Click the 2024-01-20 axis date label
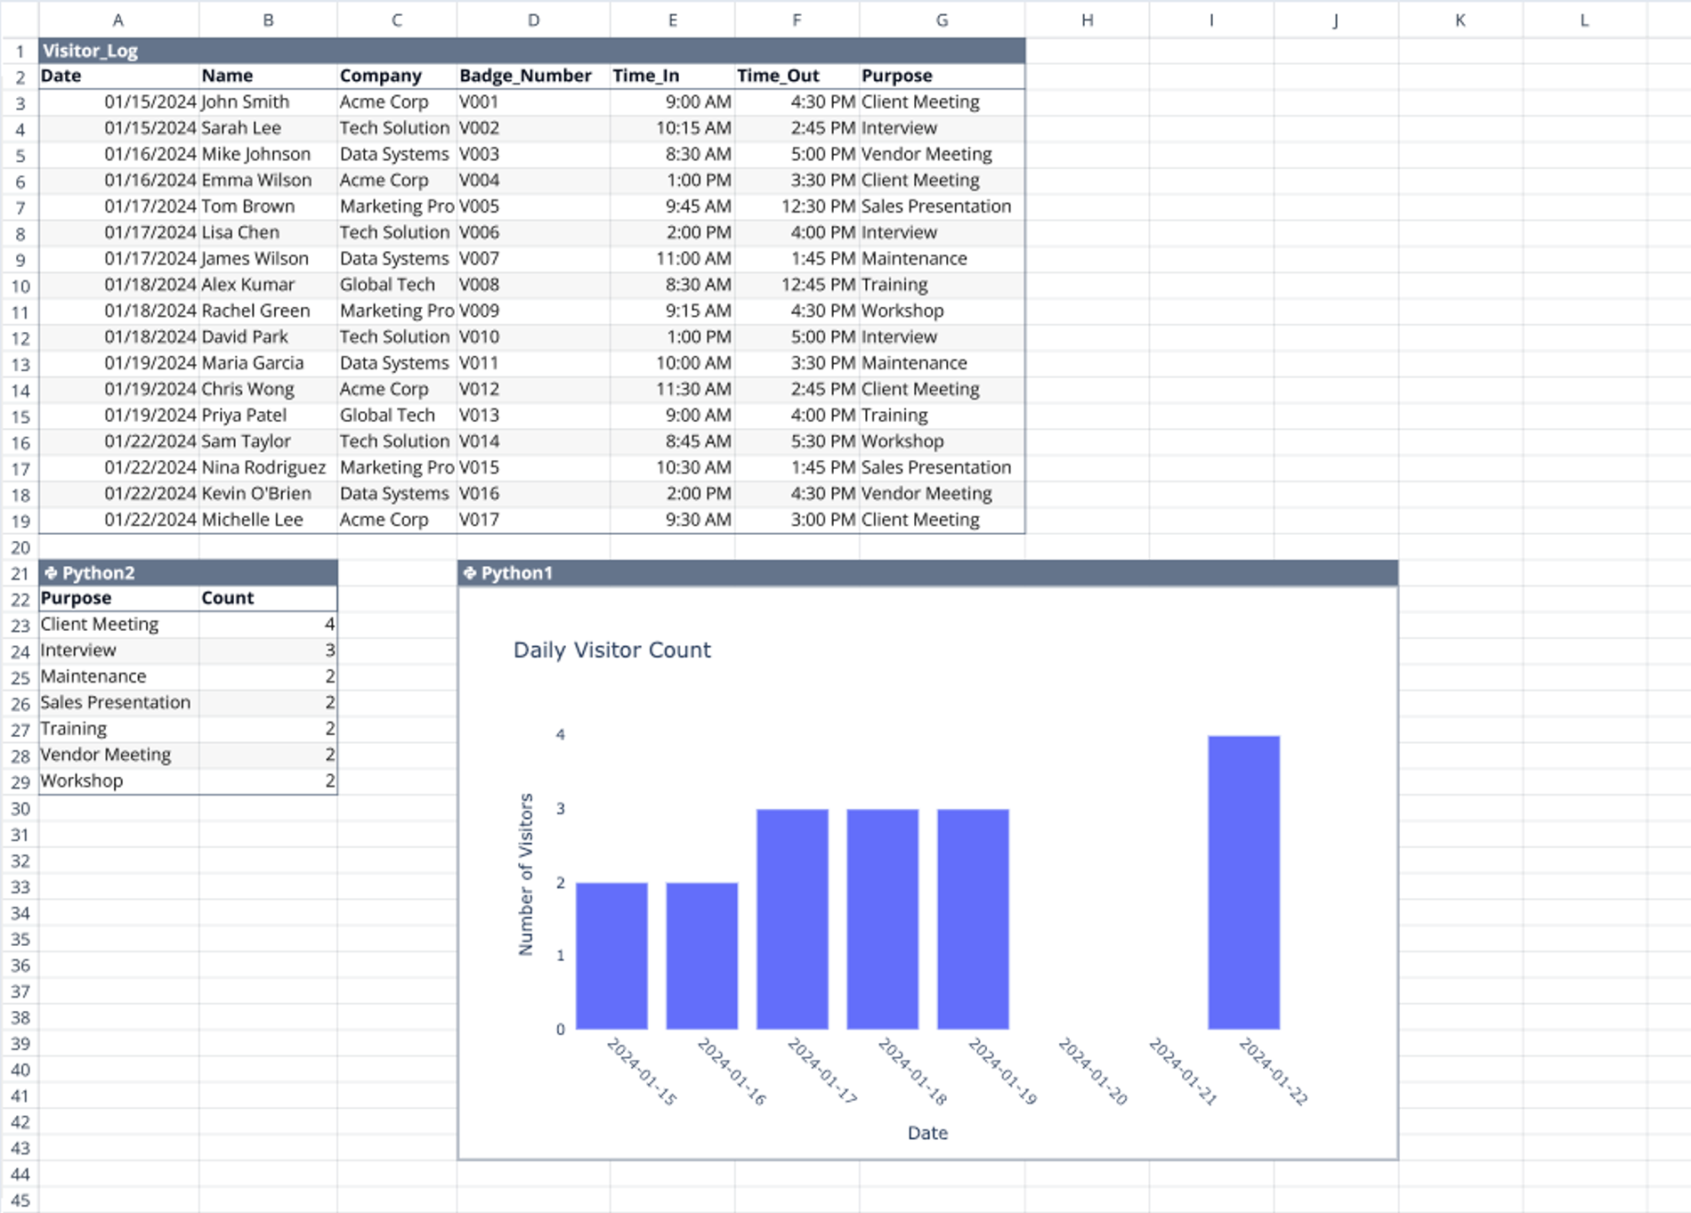1691x1213 pixels. [1093, 1071]
